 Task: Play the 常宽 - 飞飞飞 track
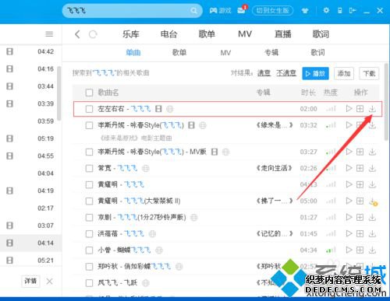point(349,168)
